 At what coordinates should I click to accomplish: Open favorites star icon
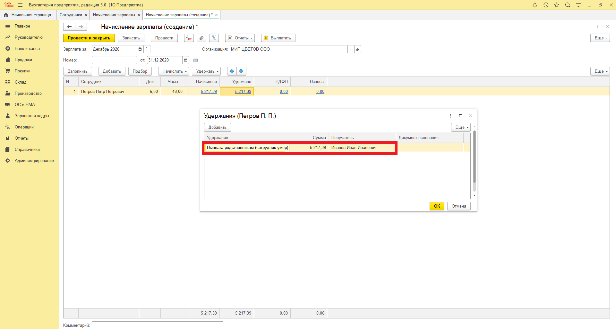(x=557, y=5)
